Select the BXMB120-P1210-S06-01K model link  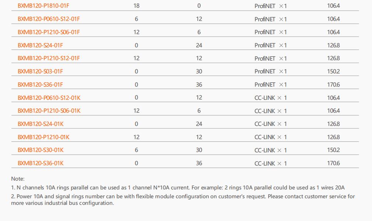49,110
